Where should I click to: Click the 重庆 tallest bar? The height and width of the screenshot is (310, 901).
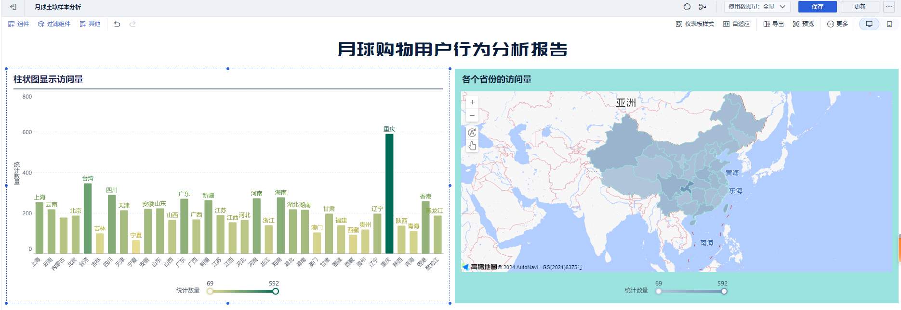click(x=389, y=194)
